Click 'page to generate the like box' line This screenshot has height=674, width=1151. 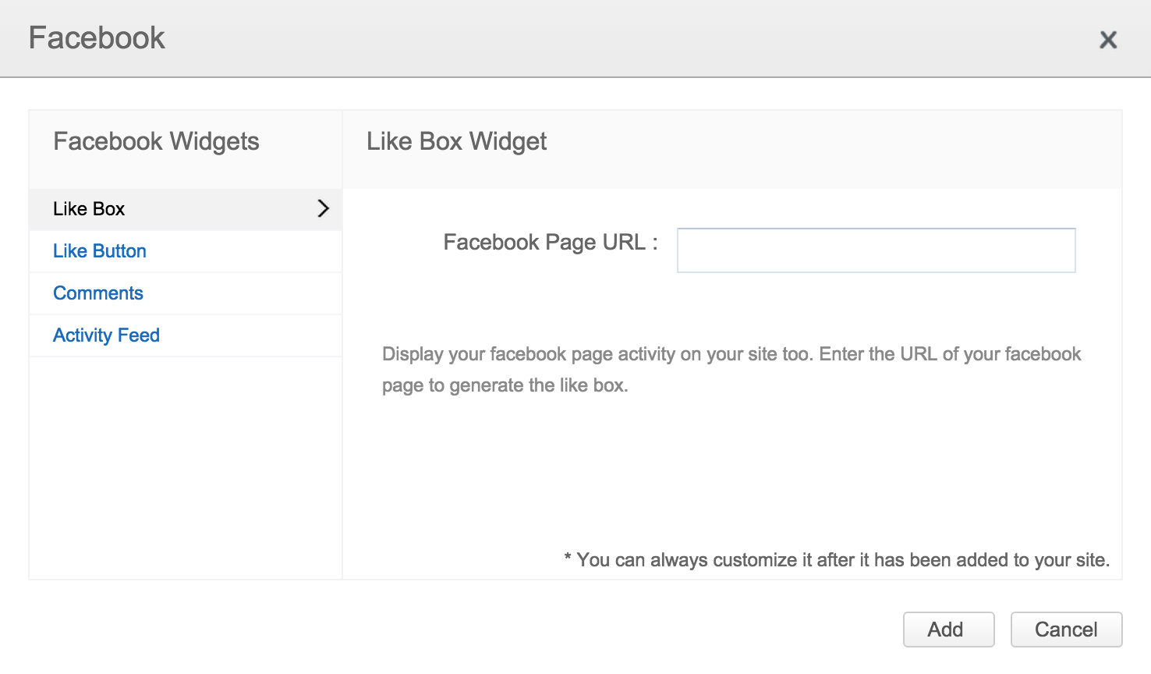(x=505, y=385)
